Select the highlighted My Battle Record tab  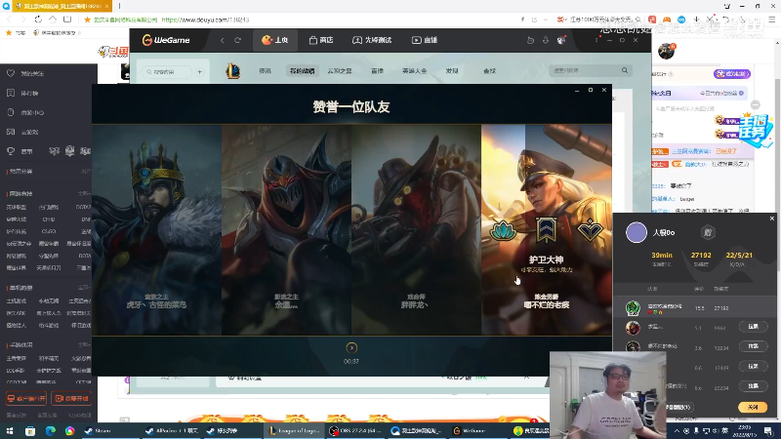[302, 70]
